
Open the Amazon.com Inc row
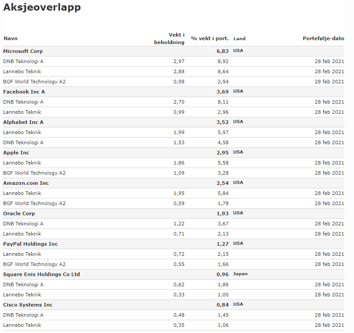[173, 183]
